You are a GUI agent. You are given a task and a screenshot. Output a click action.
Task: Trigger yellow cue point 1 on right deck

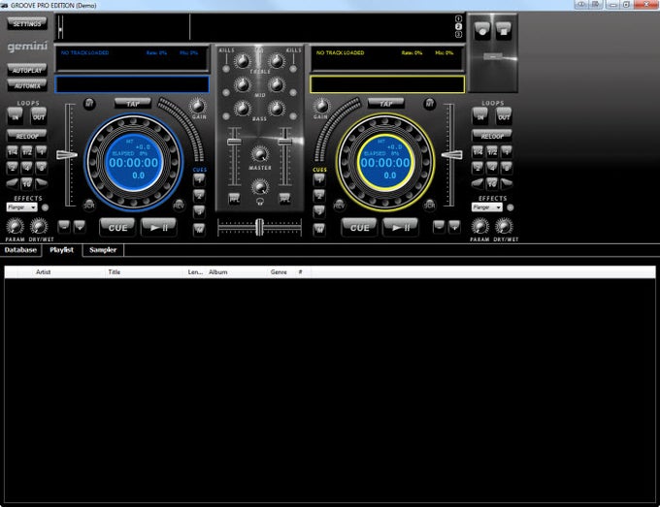(x=319, y=180)
